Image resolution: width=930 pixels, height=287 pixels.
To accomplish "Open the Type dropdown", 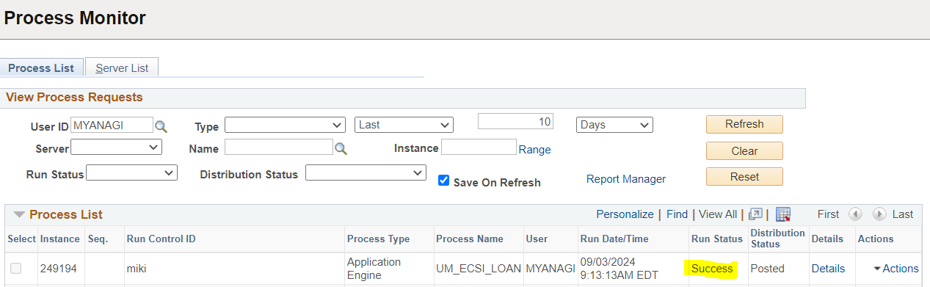I will click(285, 125).
